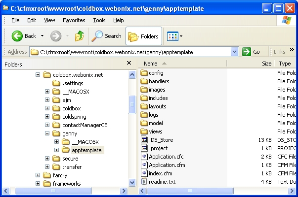Expand the Links toolbar chevron
The width and height of the screenshot is (298, 197).
pos(292,50)
